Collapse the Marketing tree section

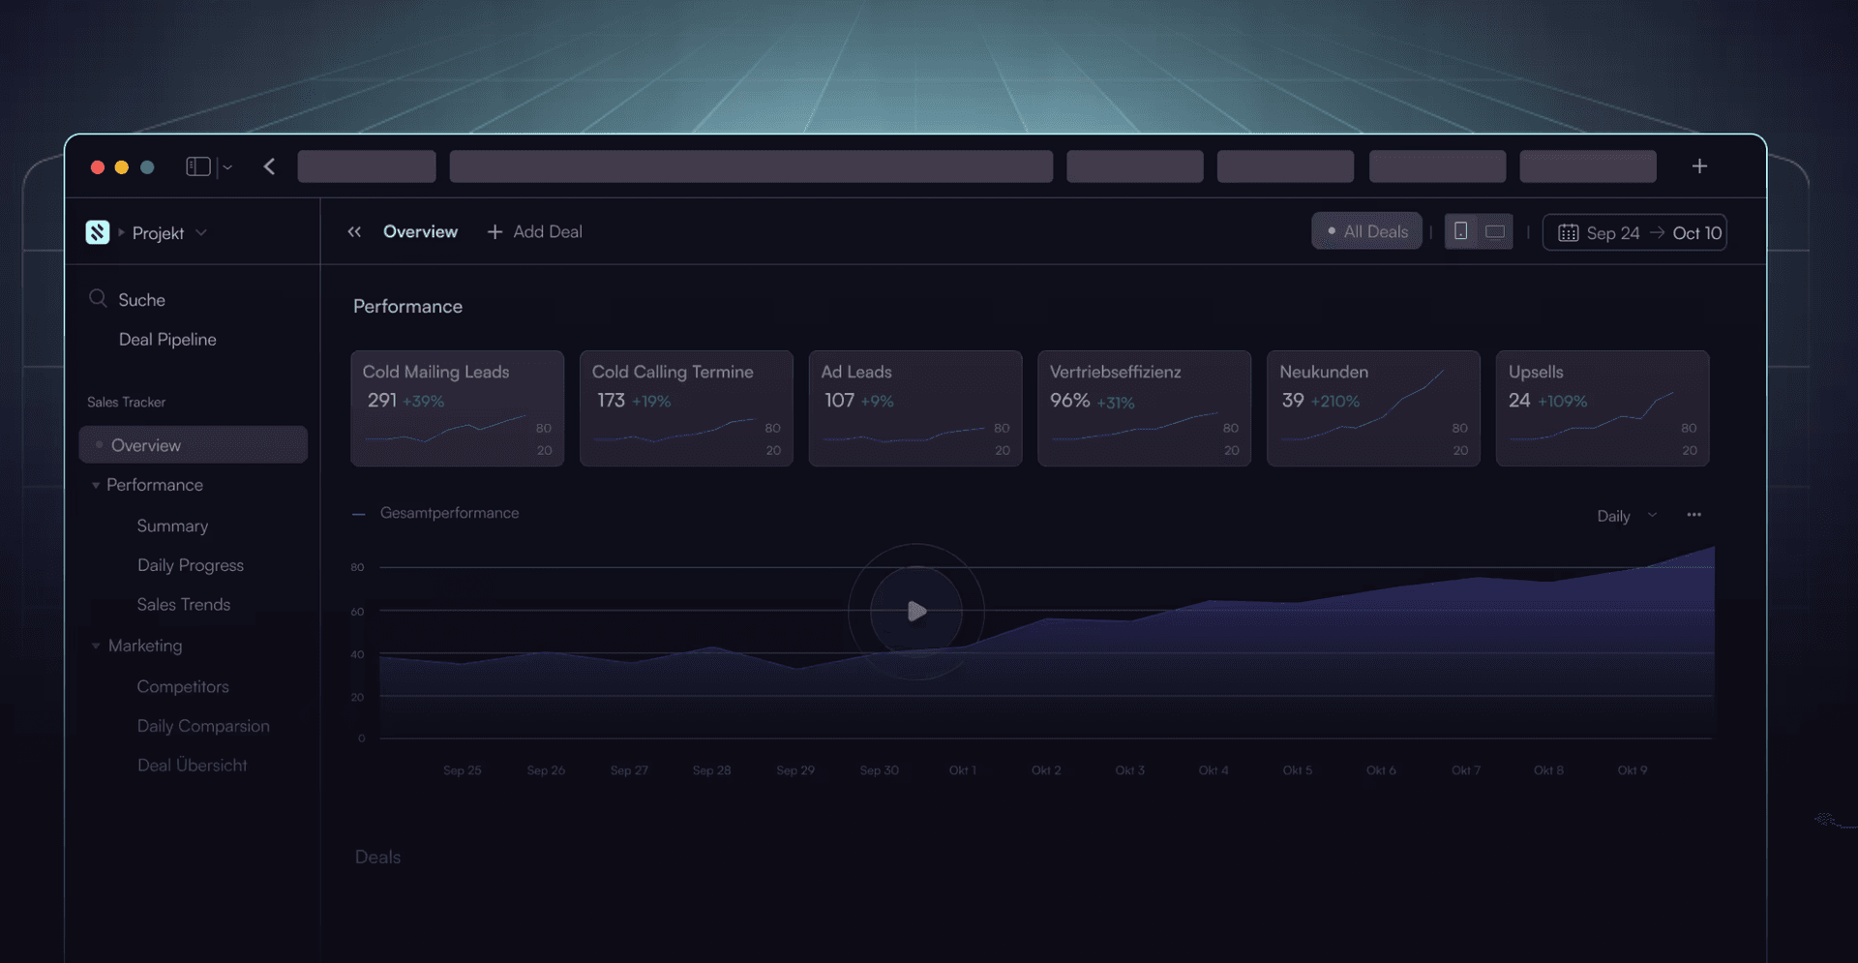click(x=96, y=646)
